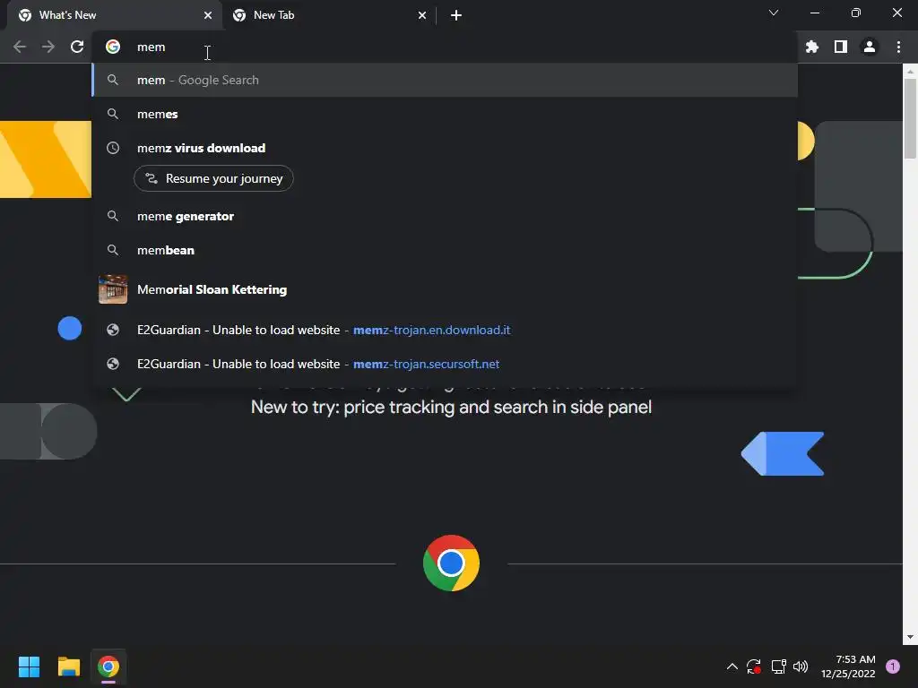Screen dimensions: 918x688
Task: Click the globe icon of securs​oft.net entry
Action: click(x=113, y=364)
